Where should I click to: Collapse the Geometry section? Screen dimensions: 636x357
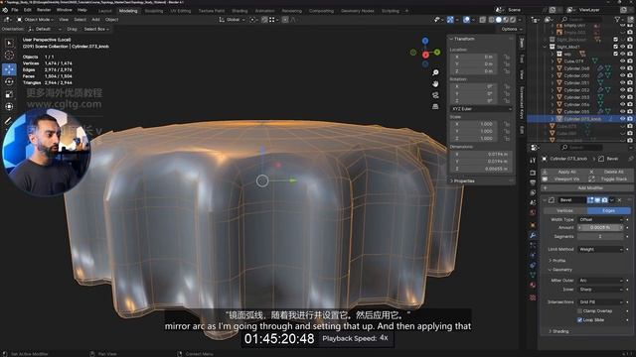(x=560, y=270)
